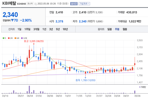Select the 1일 line chart tab
This screenshot has height=98, width=148.
(x=19, y=29)
